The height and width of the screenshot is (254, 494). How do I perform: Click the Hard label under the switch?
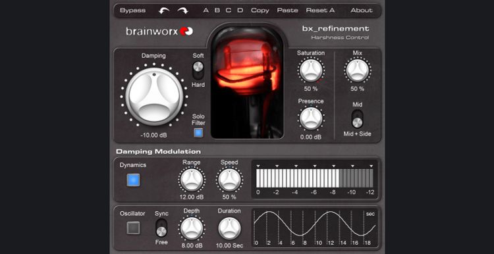pos(198,85)
